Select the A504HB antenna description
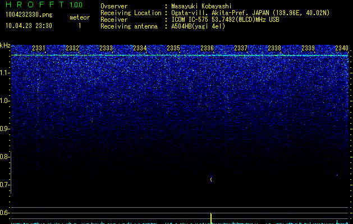Screen dimensions: 353x224 coord(198,26)
